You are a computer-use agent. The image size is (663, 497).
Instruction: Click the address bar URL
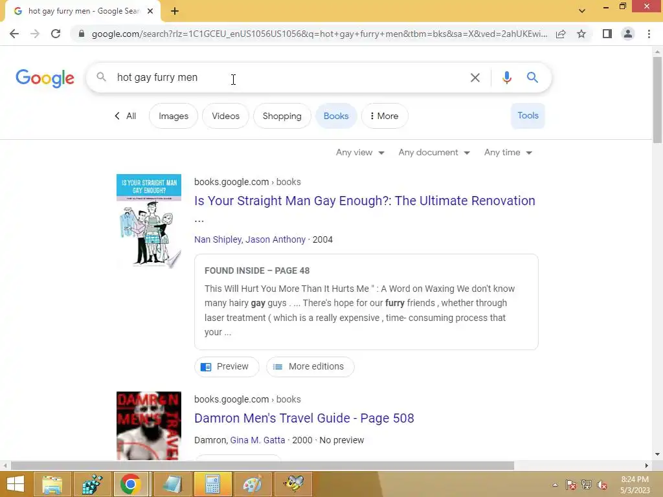coord(319,34)
